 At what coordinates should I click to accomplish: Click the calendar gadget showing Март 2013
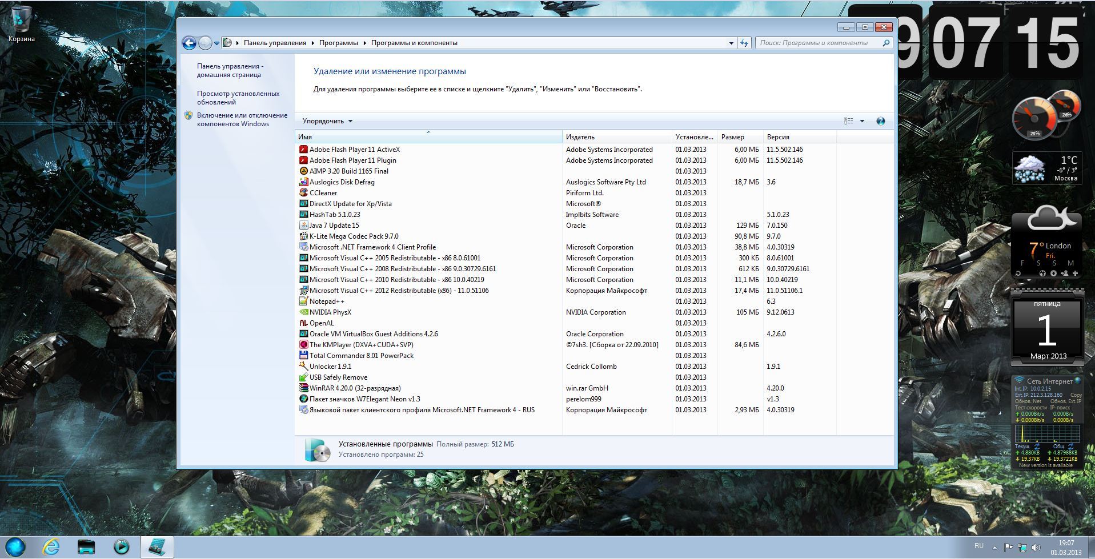1047,328
